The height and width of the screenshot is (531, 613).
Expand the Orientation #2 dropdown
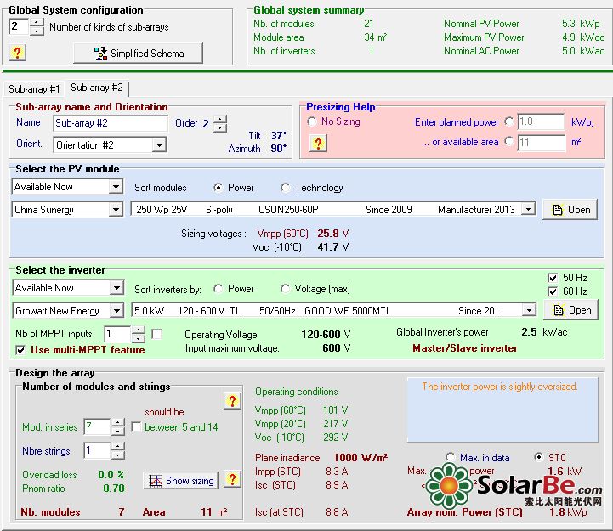(x=159, y=145)
